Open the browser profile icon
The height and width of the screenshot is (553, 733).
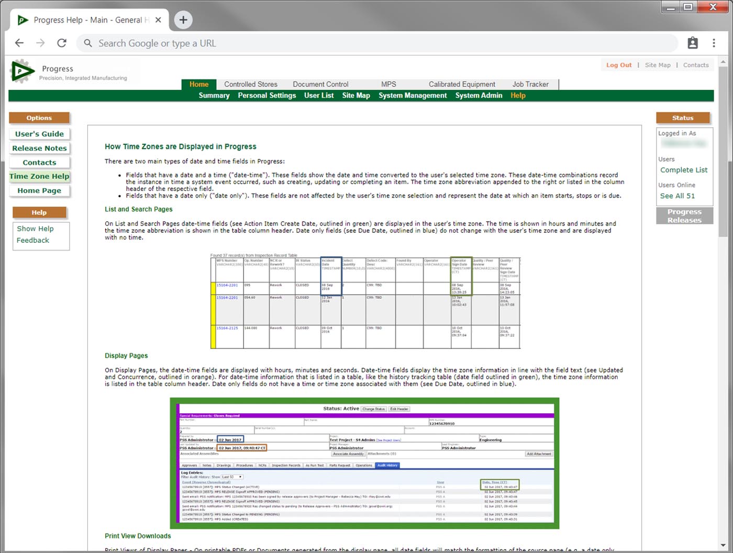pos(693,43)
